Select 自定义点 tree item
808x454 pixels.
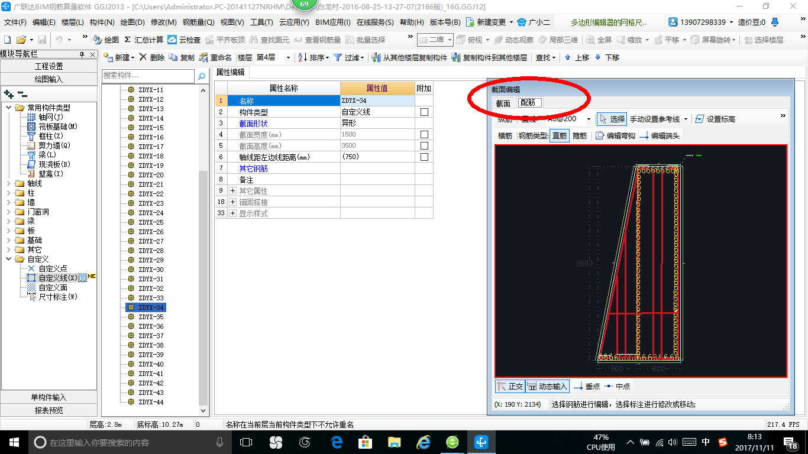click(x=53, y=268)
